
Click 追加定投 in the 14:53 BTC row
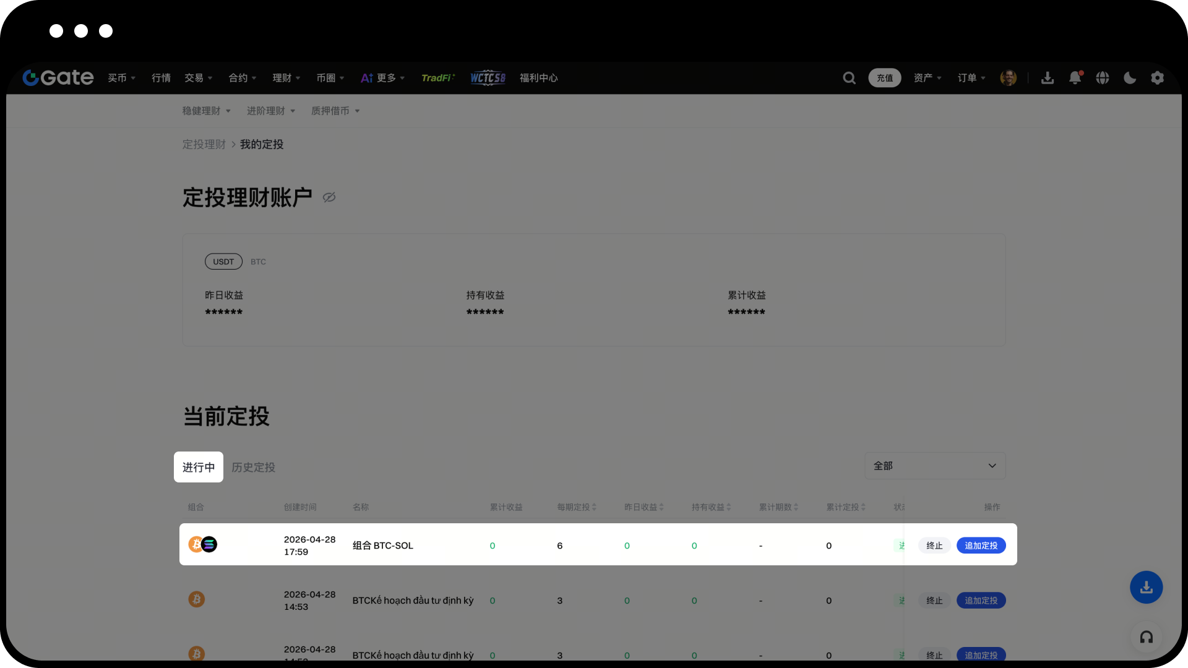981,601
